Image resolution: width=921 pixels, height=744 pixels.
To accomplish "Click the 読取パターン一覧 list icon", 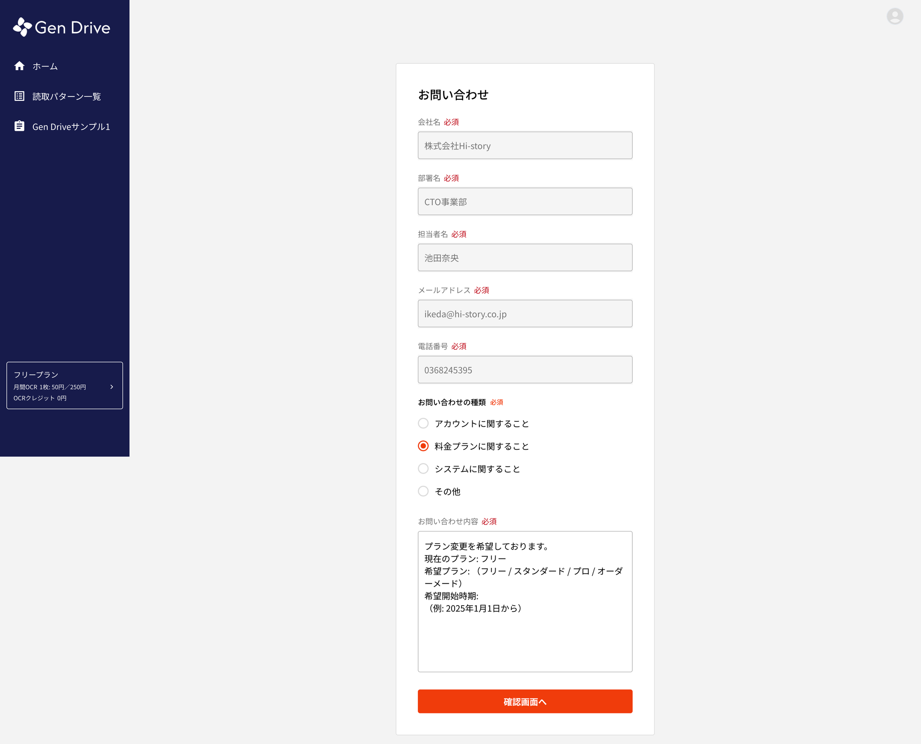I will tap(19, 96).
